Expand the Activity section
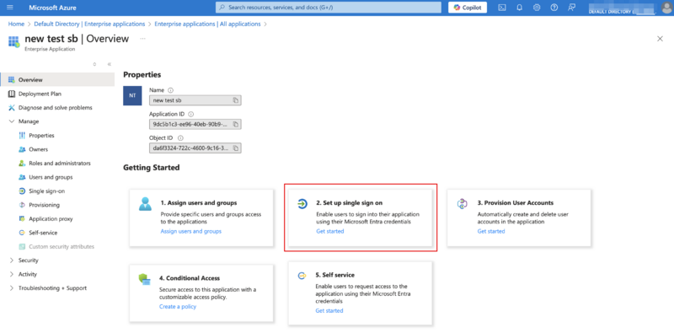This screenshot has width=674, height=333. pyautogui.click(x=12, y=274)
